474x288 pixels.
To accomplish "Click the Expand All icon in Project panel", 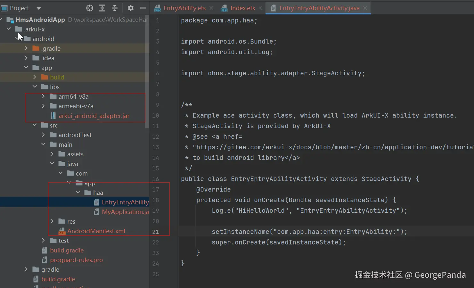I will 102,8.
